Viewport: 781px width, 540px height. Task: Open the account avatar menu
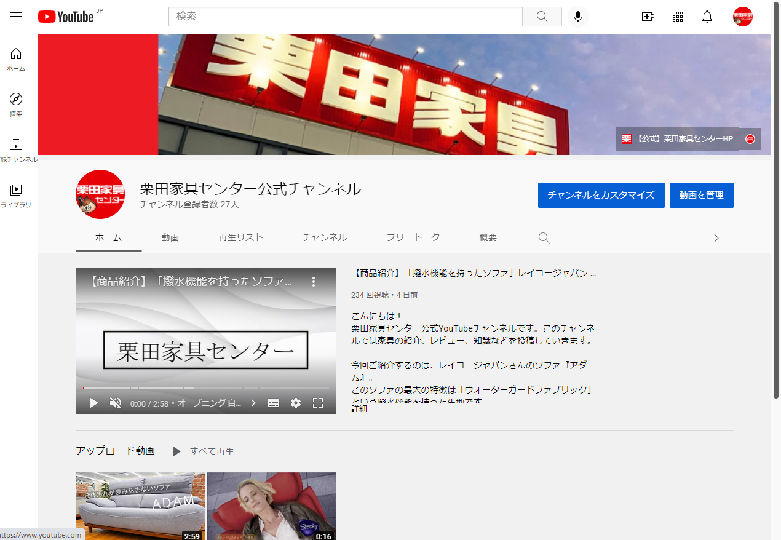743,17
